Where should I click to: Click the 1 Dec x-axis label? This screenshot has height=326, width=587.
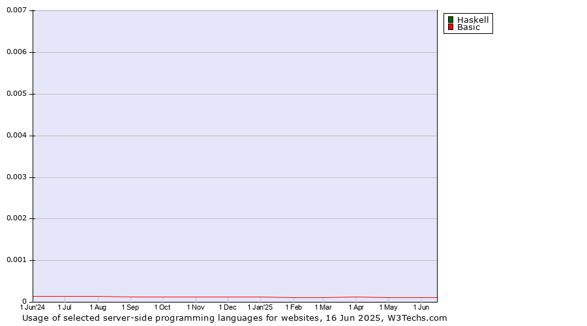228,307
